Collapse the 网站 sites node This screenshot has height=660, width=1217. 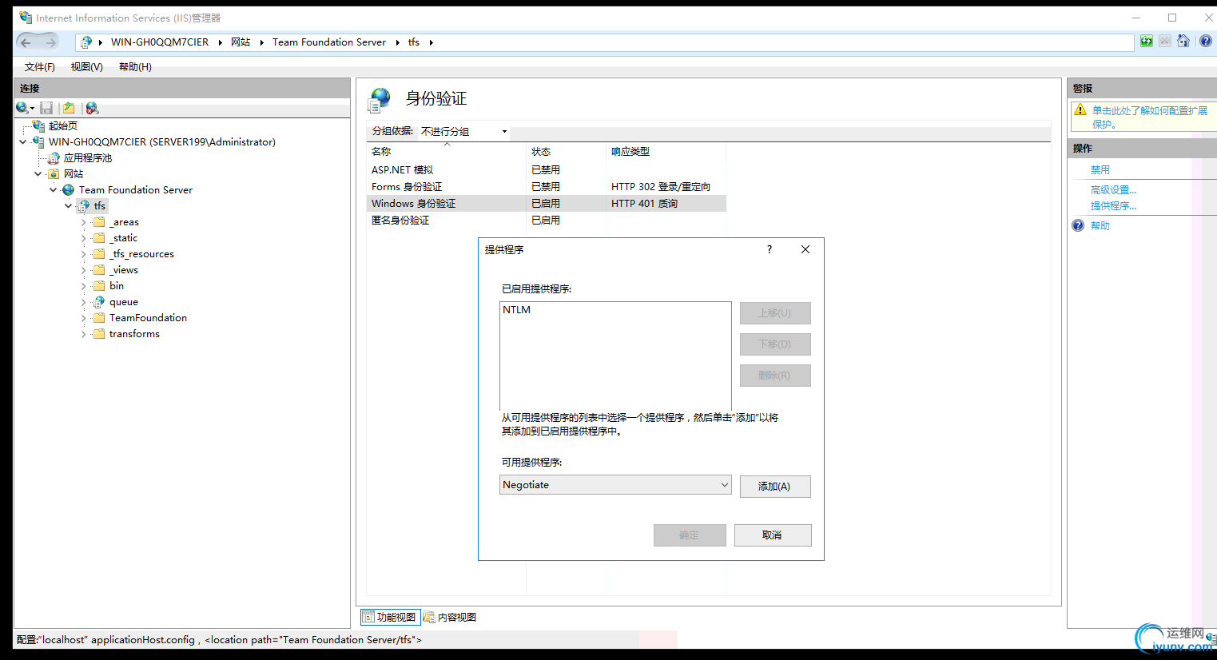pyautogui.click(x=38, y=174)
